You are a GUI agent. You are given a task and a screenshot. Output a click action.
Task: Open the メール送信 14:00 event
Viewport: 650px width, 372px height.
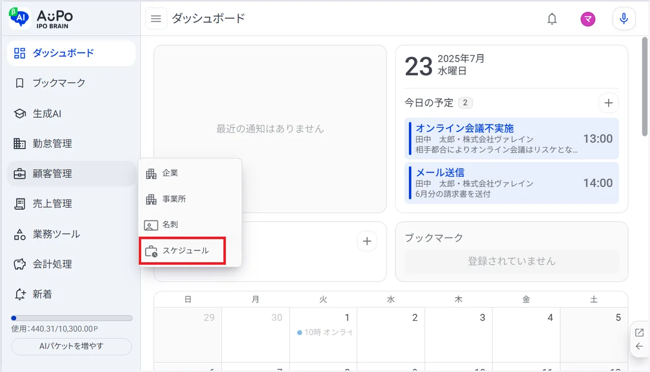(x=512, y=183)
